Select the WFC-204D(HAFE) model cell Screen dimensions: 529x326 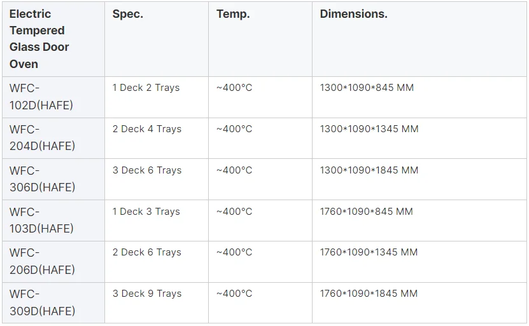click(x=42, y=137)
